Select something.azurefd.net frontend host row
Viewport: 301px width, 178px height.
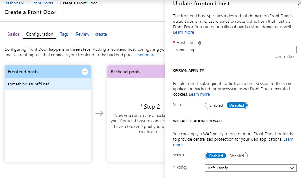48,84
